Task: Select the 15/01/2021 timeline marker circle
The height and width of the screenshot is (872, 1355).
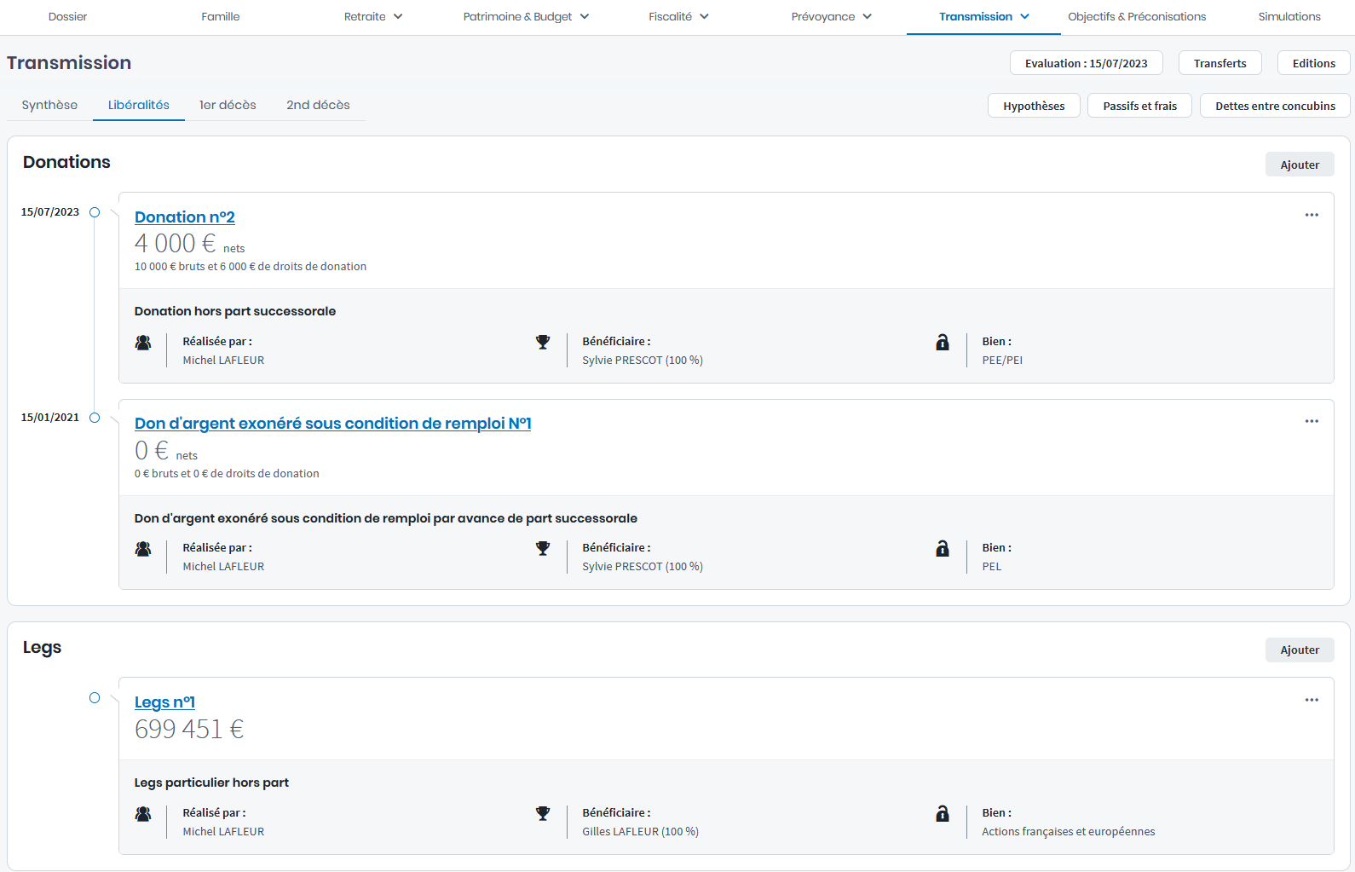Action: click(95, 418)
